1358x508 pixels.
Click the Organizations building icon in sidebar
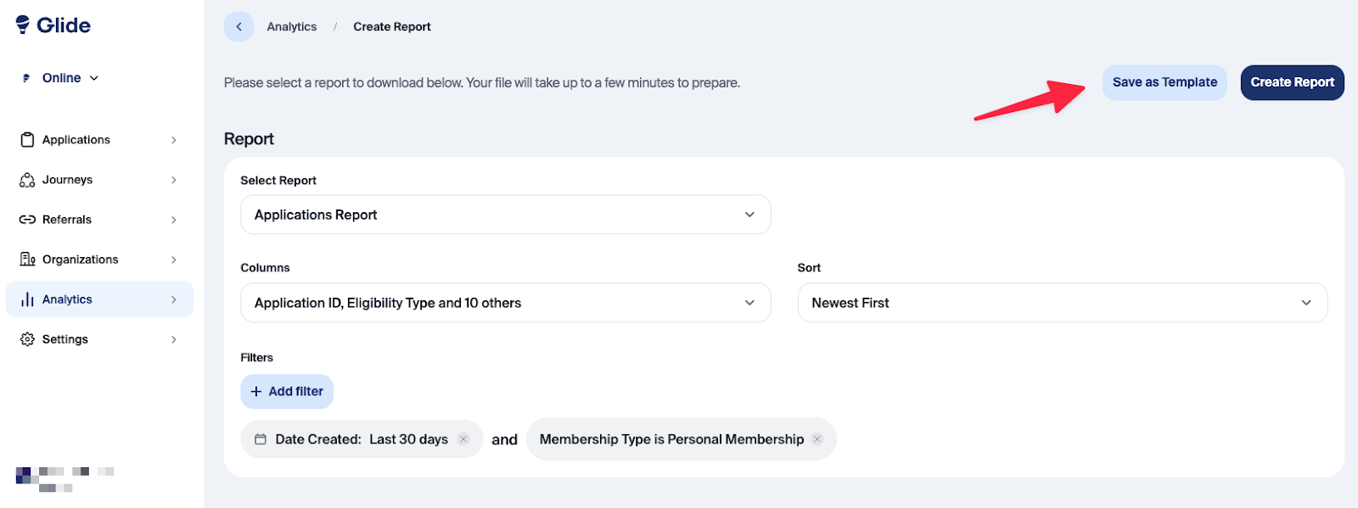click(27, 260)
